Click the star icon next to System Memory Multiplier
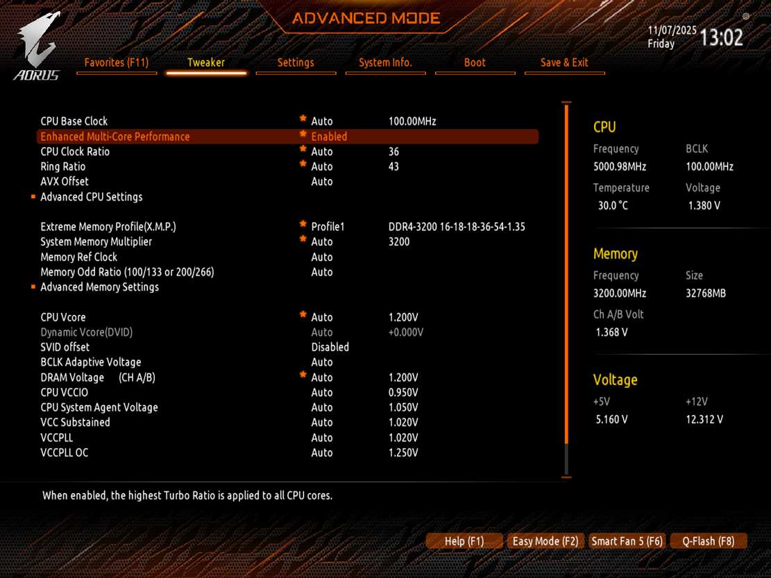 point(303,240)
